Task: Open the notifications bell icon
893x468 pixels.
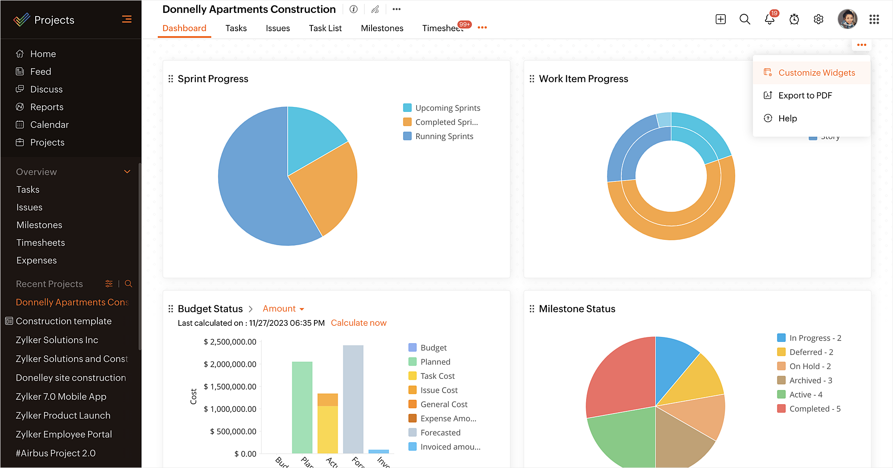Action: click(x=769, y=19)
